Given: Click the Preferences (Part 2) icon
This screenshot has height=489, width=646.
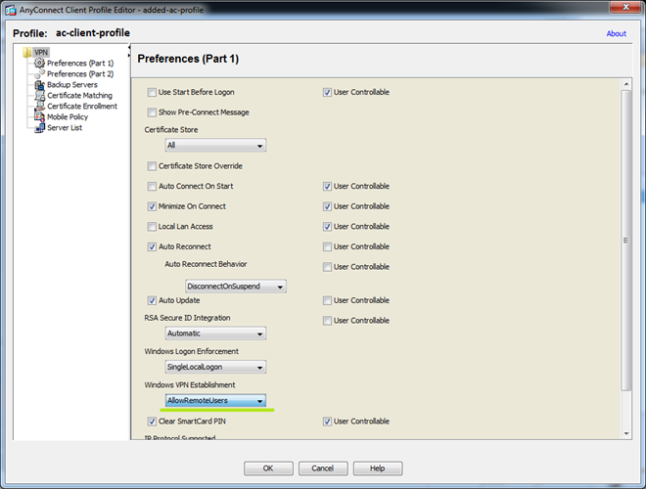Looking at the screenshot, I should 39,73.
